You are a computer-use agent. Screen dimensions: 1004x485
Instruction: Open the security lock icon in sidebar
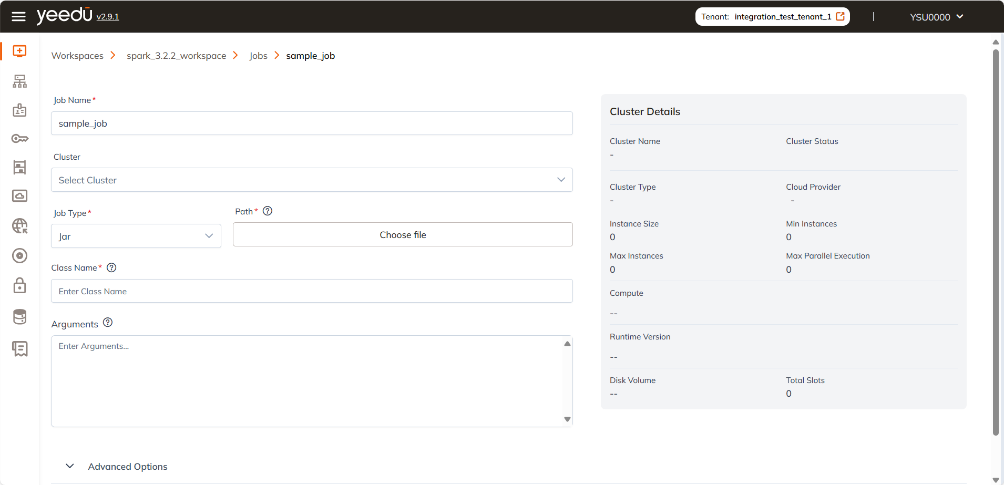pos(19,285)
